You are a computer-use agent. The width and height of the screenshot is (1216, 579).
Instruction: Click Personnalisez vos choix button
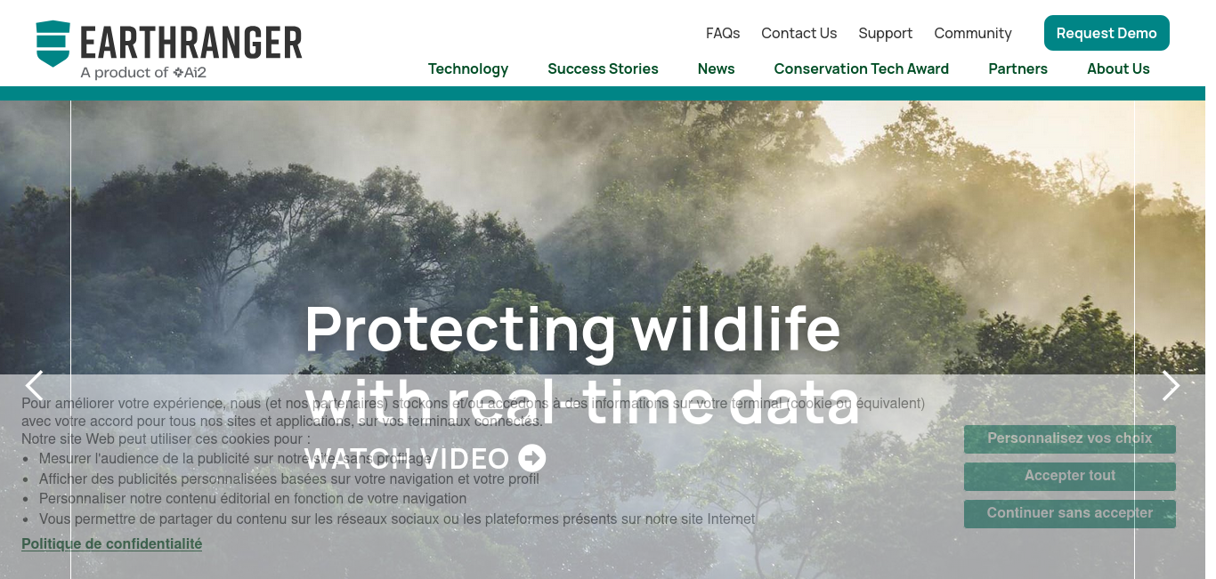[x=1070, y=438]
